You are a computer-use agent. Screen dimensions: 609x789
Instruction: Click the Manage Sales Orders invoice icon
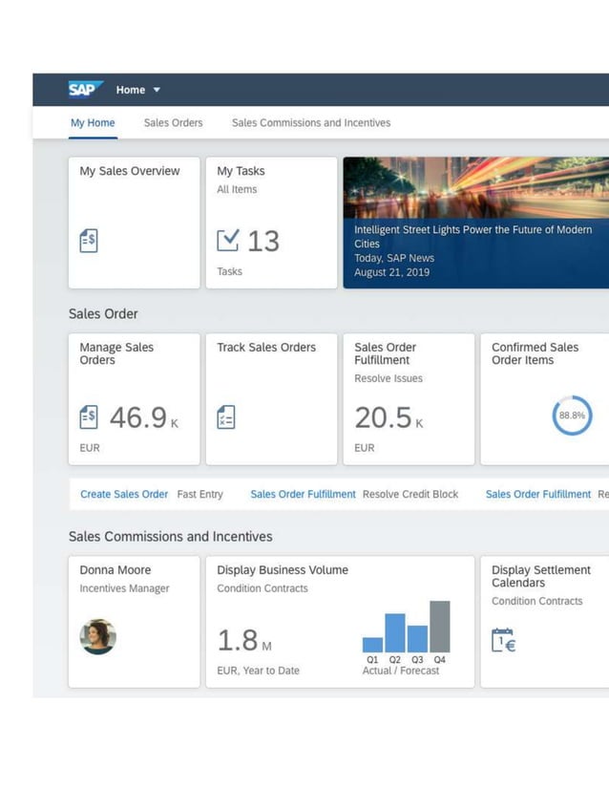(x=89, y=417)
